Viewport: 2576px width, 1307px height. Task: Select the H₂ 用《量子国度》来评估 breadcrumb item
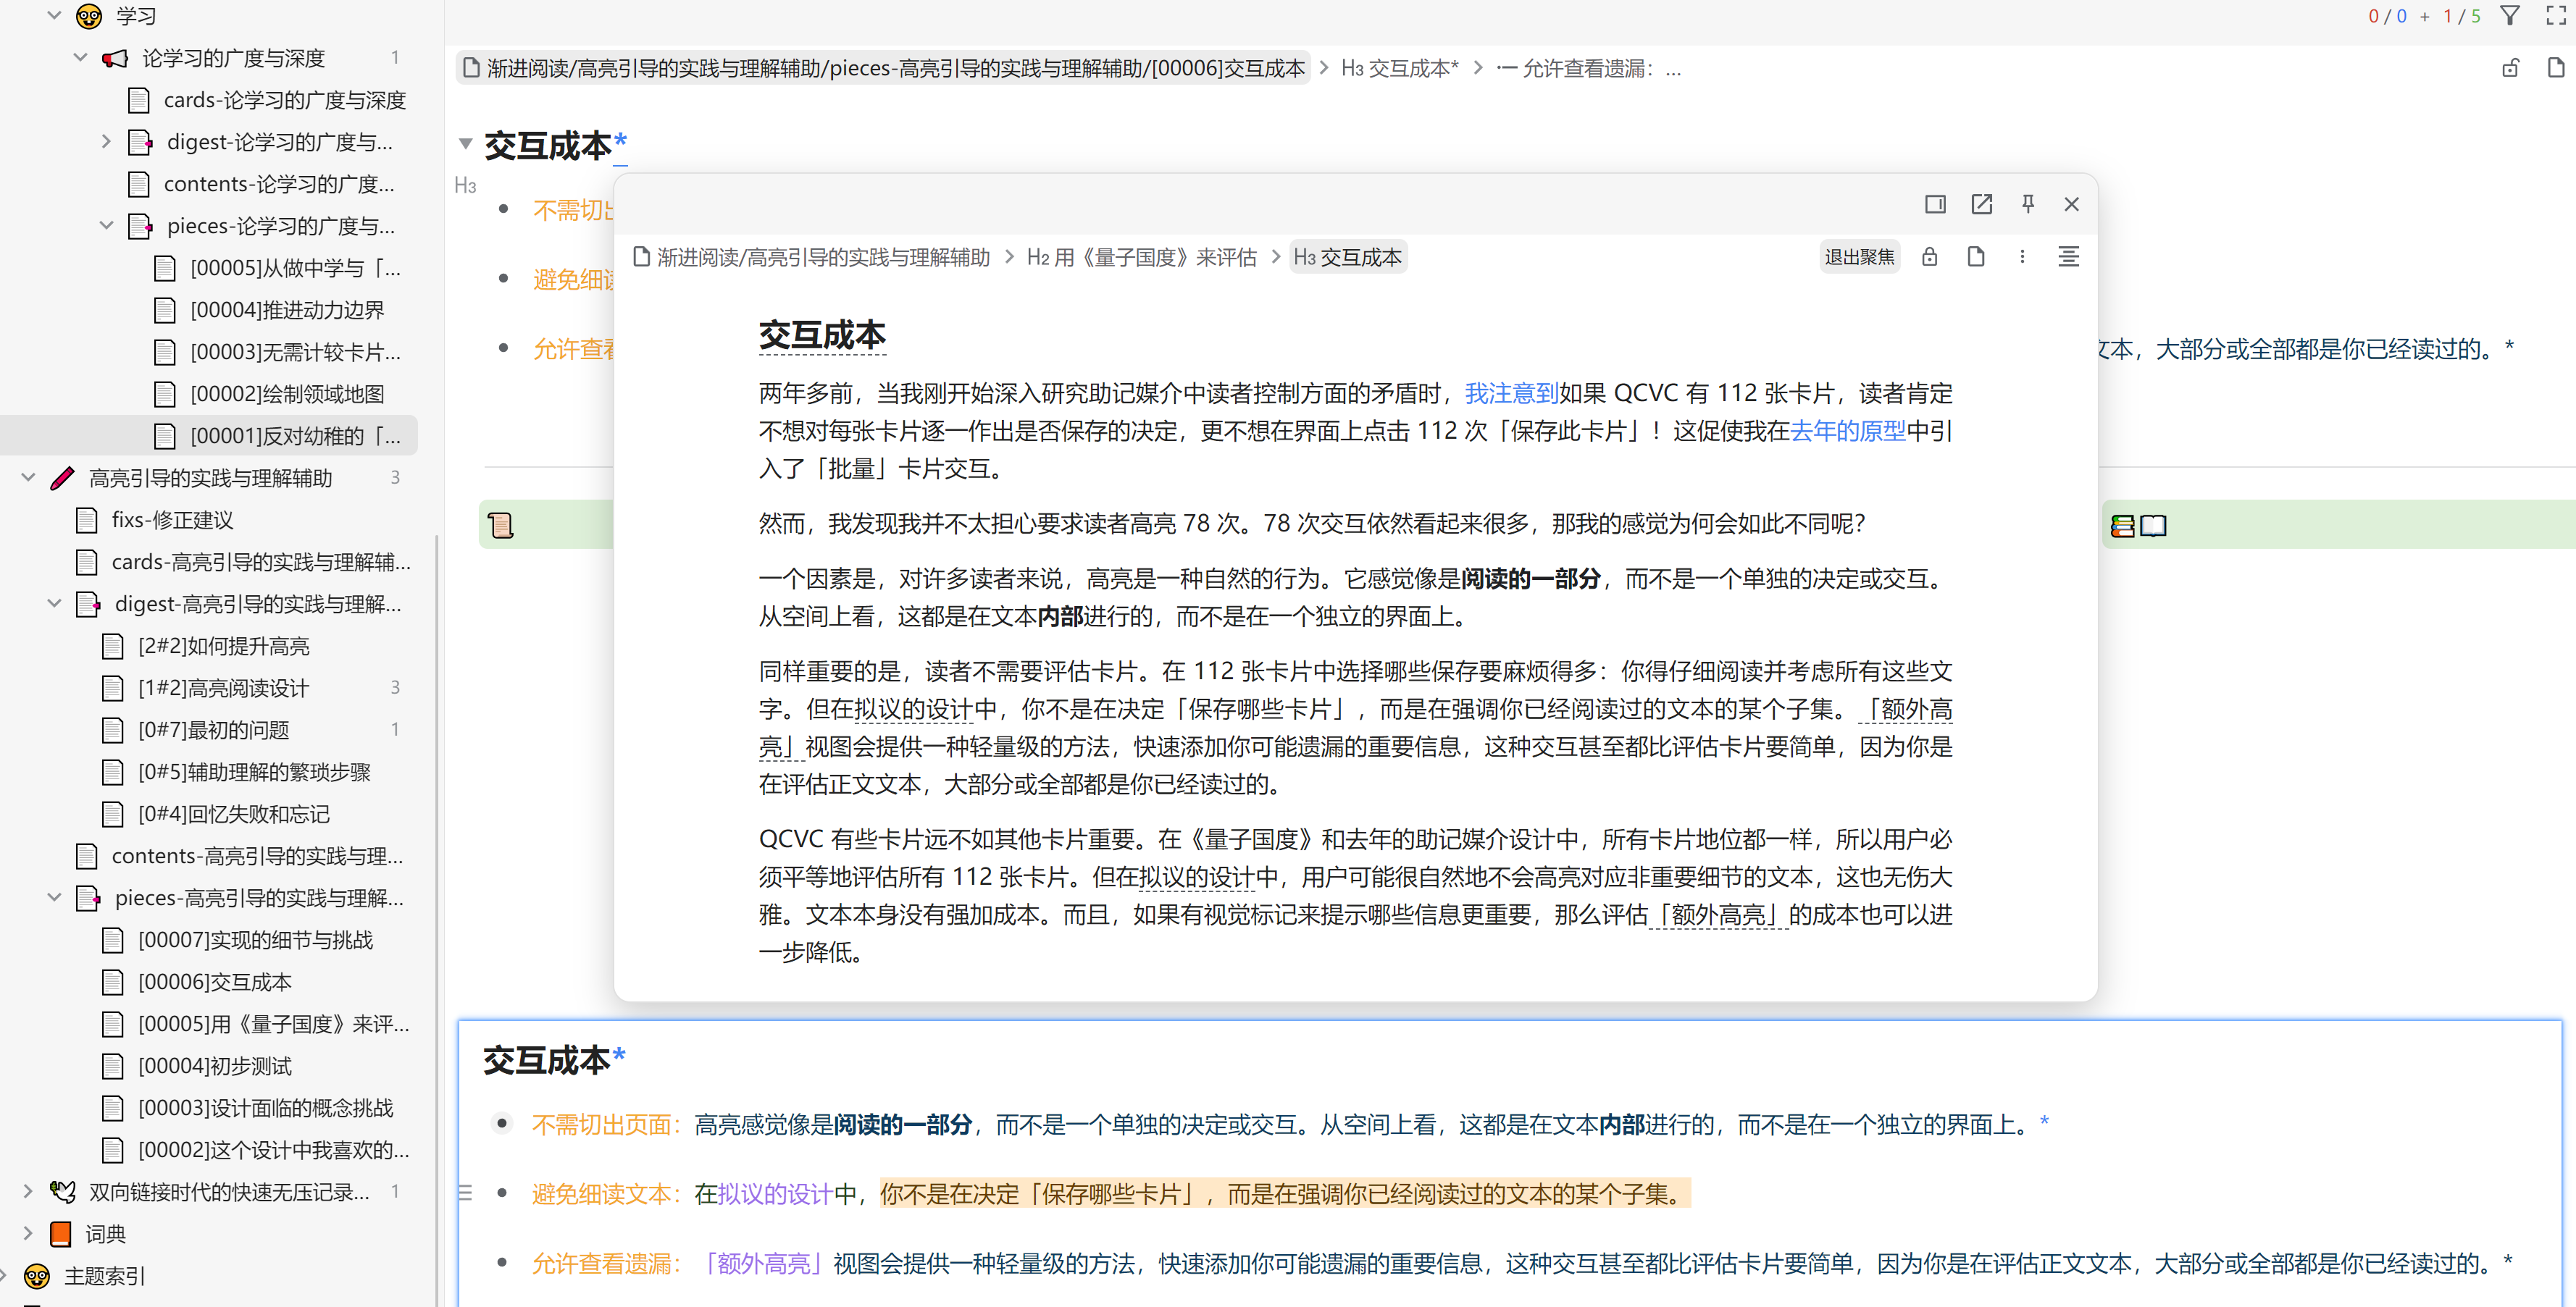point(1140,257)
